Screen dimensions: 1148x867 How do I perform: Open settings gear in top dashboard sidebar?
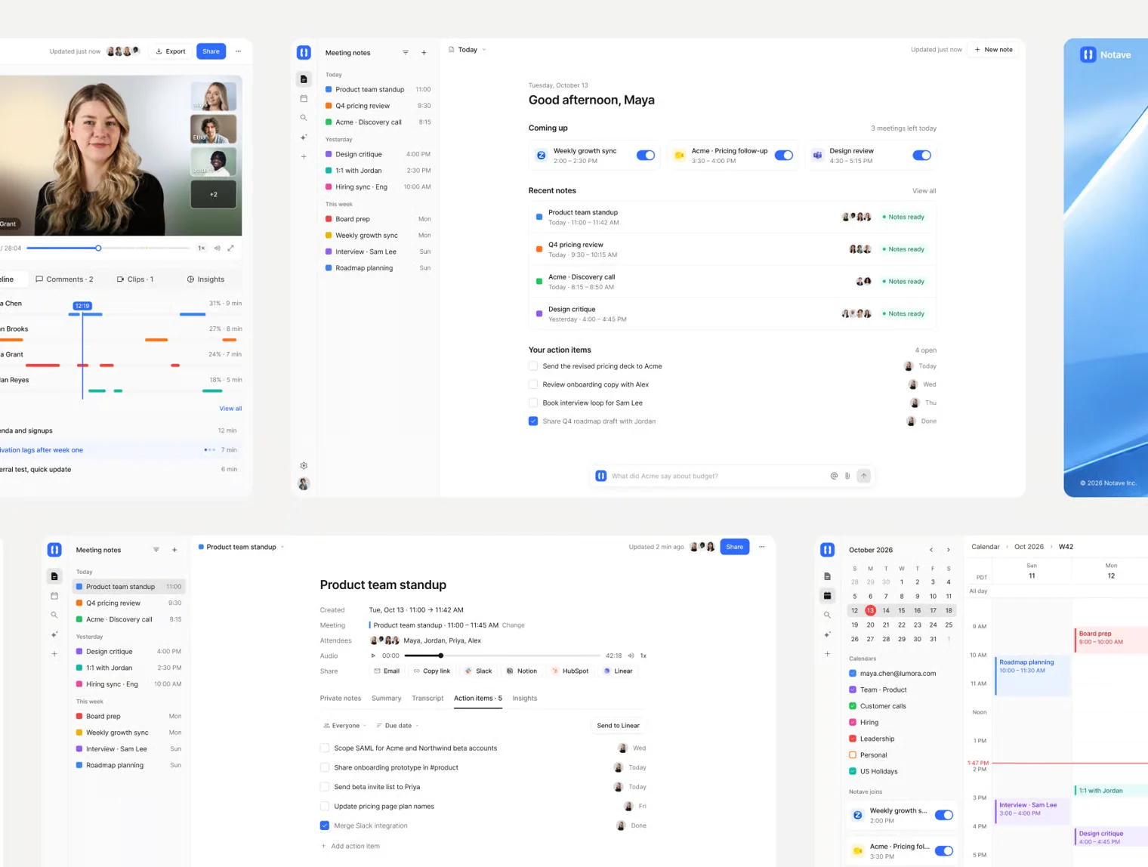pos(304,466)
